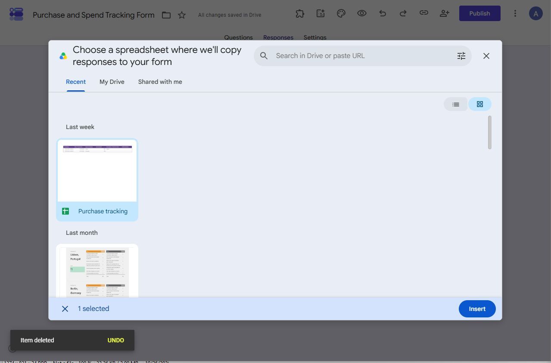Click the Last week heading

(x=80, y=127)
